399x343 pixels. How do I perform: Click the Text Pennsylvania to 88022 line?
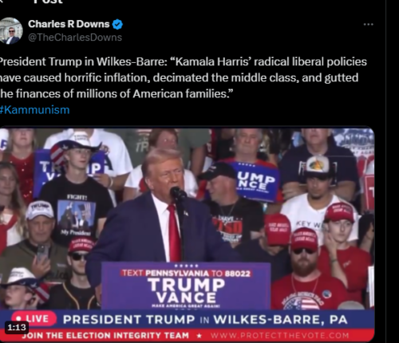pyautogui.click(x=186, y=274)
